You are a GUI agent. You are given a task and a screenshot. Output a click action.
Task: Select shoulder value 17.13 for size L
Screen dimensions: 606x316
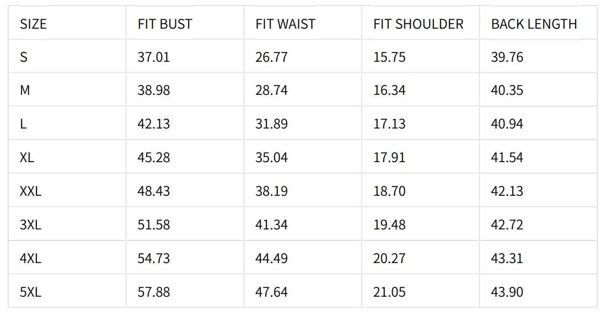point(389,124)
